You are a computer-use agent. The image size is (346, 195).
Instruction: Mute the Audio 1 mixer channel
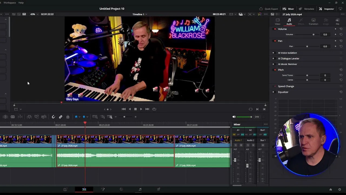click(x=241, y=145)
